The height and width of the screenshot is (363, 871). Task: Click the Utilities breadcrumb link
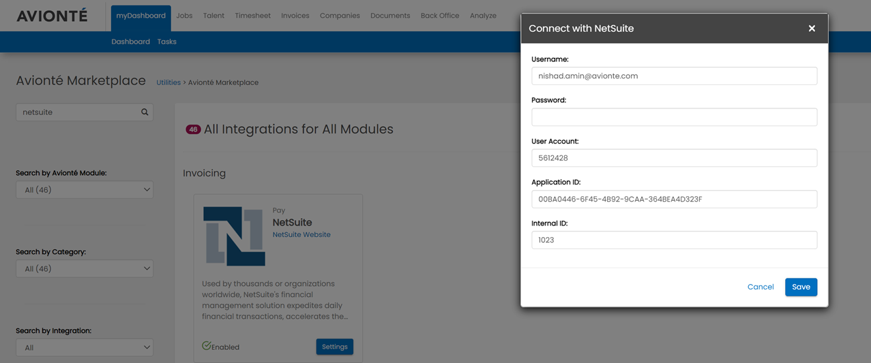168,82
